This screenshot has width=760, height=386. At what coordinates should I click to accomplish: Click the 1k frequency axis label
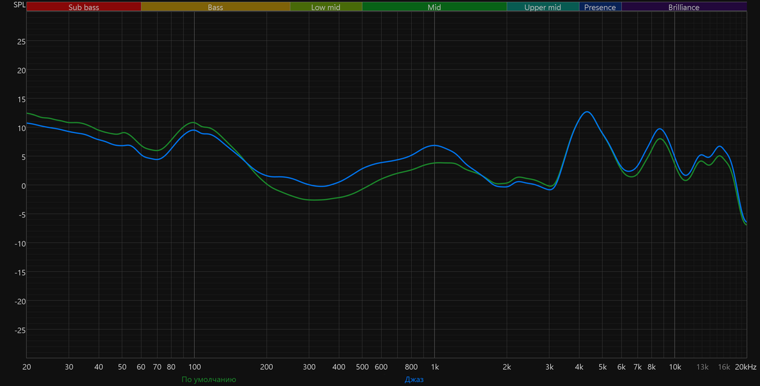pos(435,367)
